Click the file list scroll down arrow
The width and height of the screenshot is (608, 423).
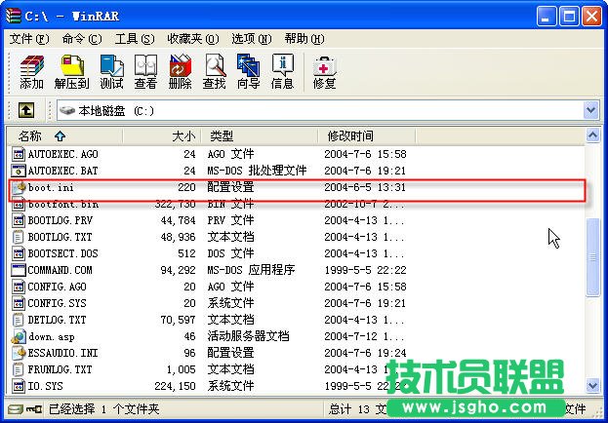pos(593,386)
